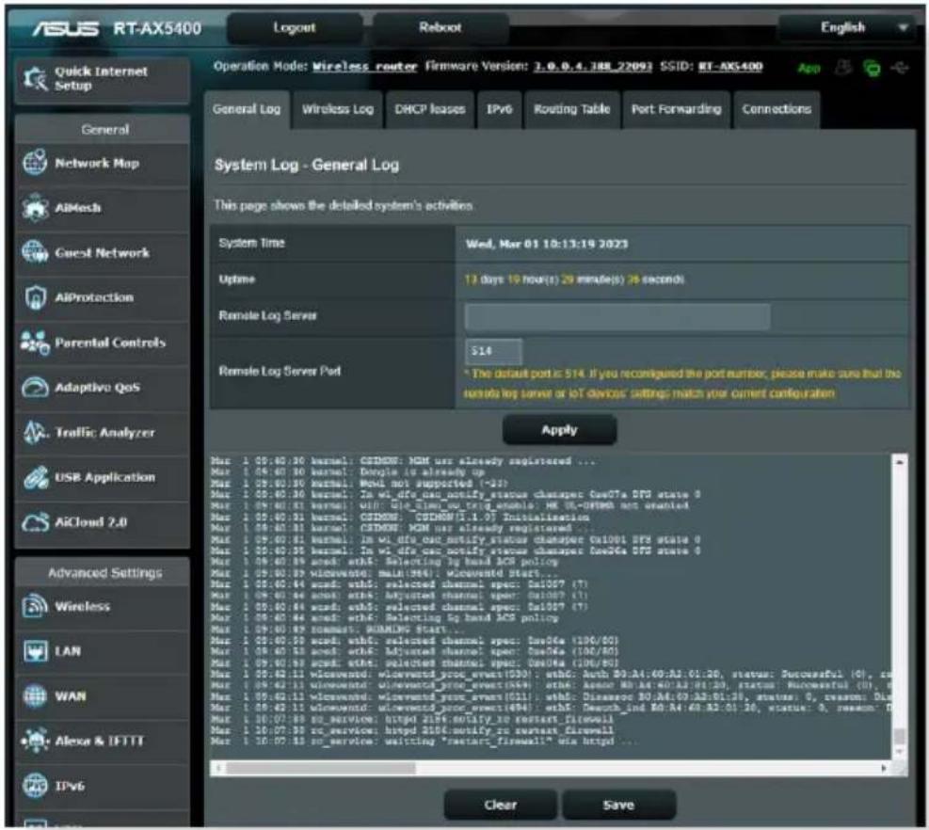The height and width of the screenshot is (830, 929).
Task: Click the Uptime value text
Action: (574, 279)
